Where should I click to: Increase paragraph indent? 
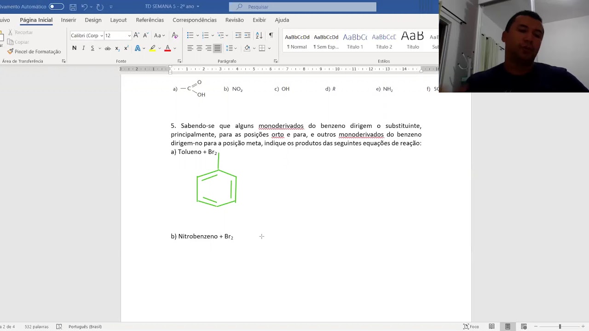coord(248,35)
